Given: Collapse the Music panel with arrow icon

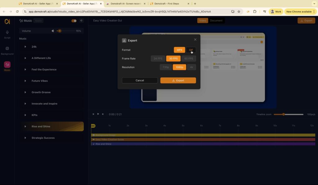Looking at the screenshot, I should [82, 21].
